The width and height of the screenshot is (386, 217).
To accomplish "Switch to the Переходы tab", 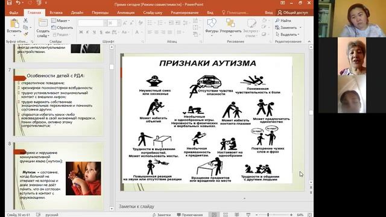I will [100, 13].
